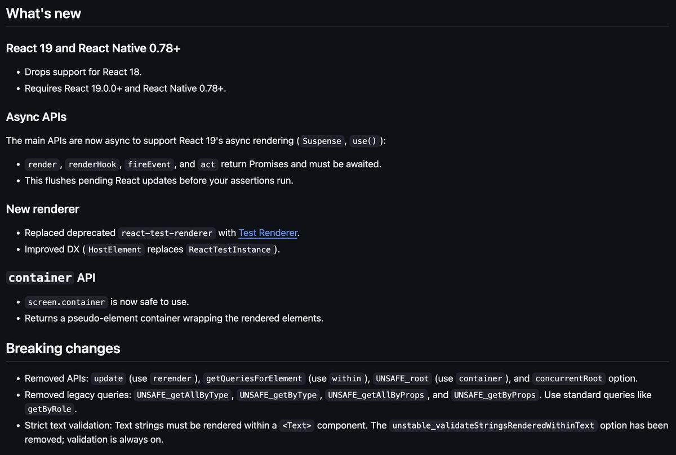Screen dimensions: 676x455
Task: Click the "Async APIs" heading
Action: coord(36,117)
